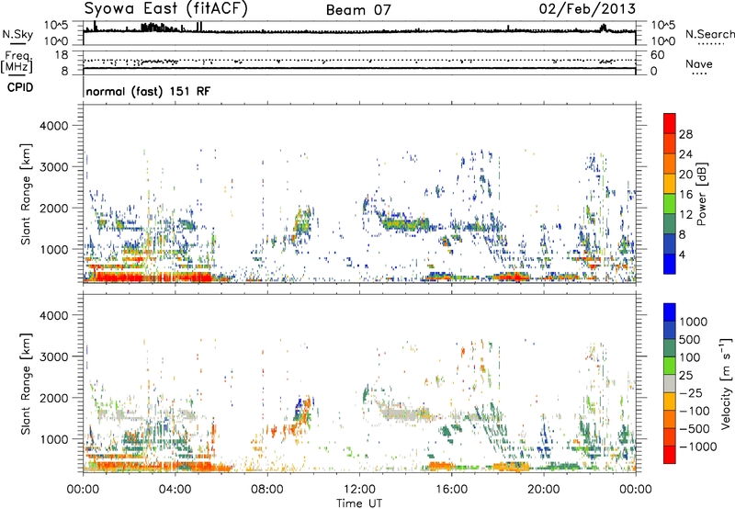
Task: Select the 'N.Sky' legend label
Action: click(x=17, y=34)
